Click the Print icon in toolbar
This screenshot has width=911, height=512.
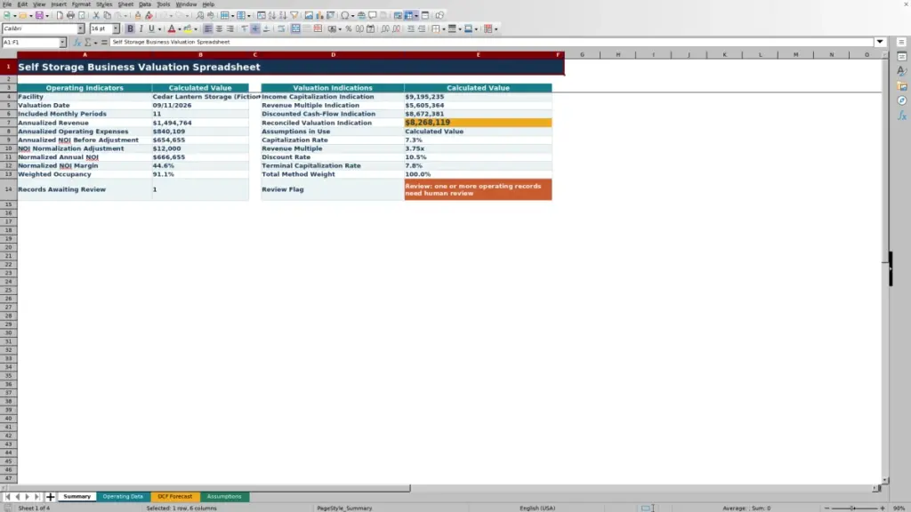70,16
